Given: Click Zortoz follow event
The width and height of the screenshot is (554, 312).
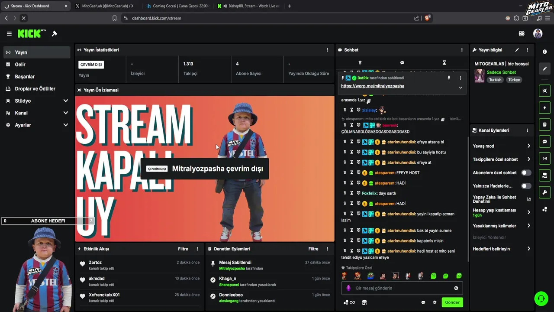Looking at the screenshot, I should 140,265.
